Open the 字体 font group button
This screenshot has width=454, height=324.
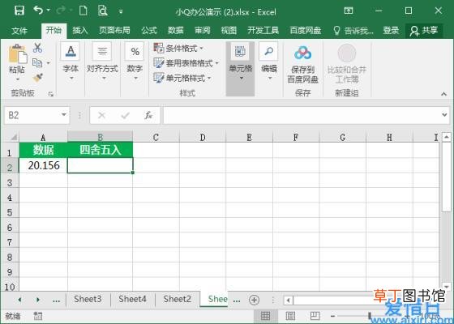tap(71, 62)
